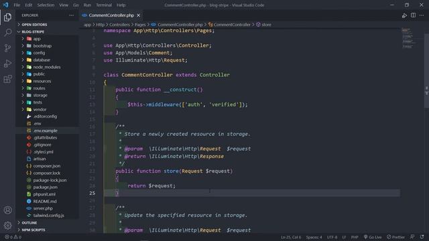
Task: Open the Help menu
Action: point(121,5)
